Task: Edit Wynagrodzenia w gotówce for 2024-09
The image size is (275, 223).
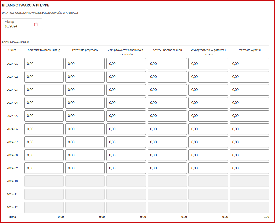Action: (208, 168)
